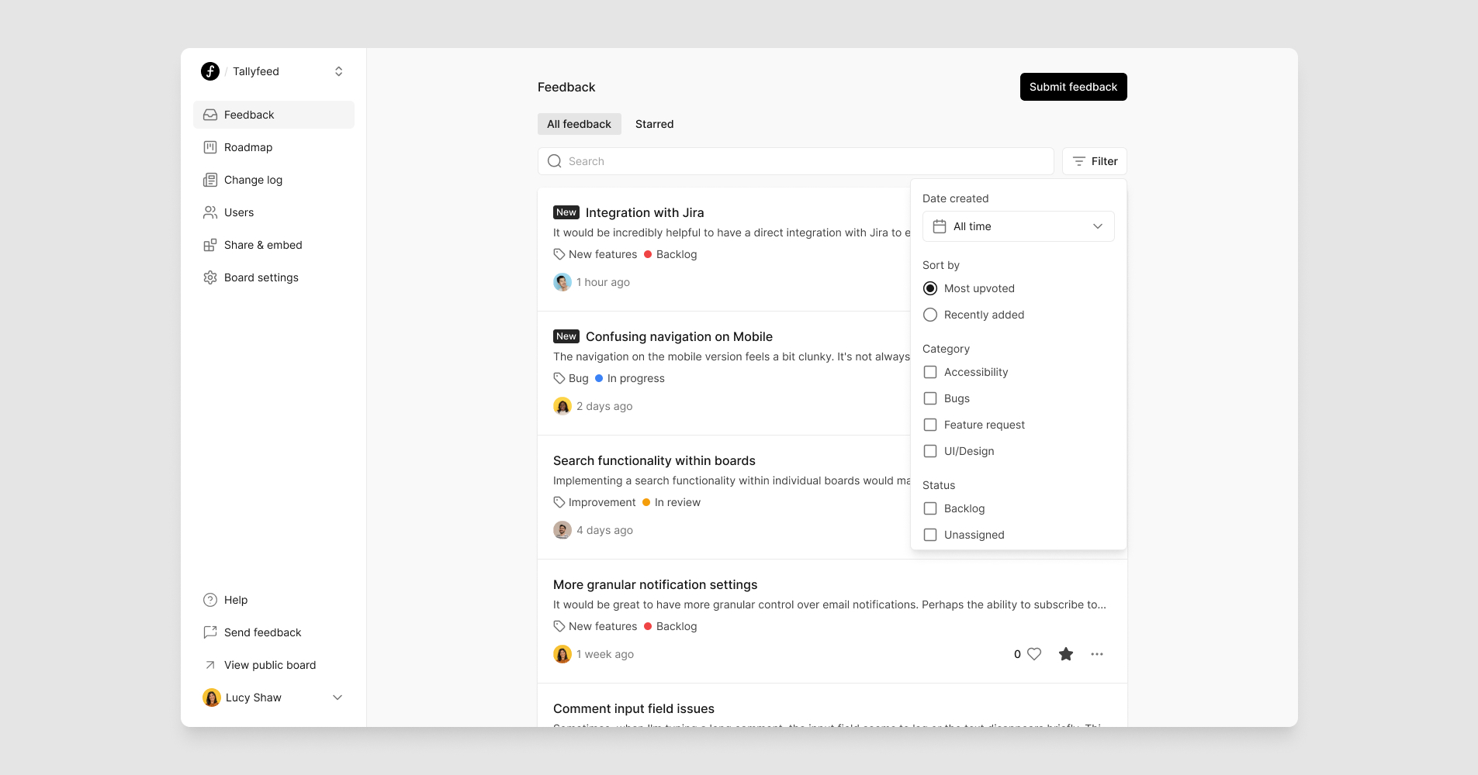Screen dimensions: 1478x775
Task: Check the Accessibility category checkbox
Action: pos(930,372)
